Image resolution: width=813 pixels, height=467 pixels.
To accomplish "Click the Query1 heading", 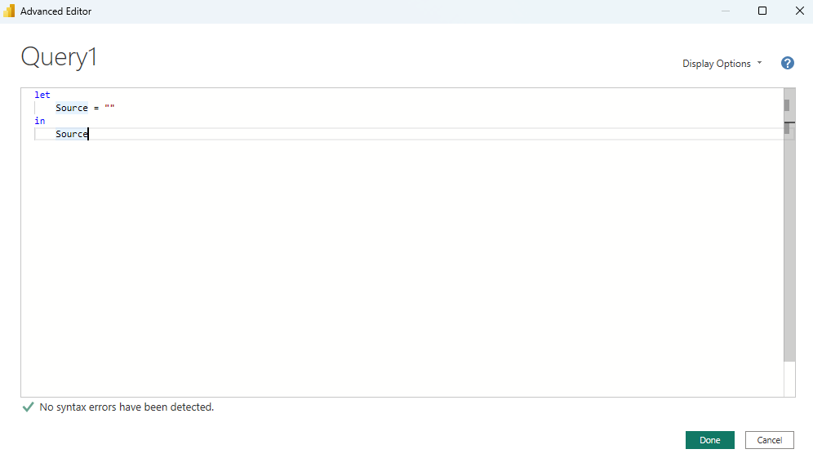I will pyautogui.click(x=59, y=56).
